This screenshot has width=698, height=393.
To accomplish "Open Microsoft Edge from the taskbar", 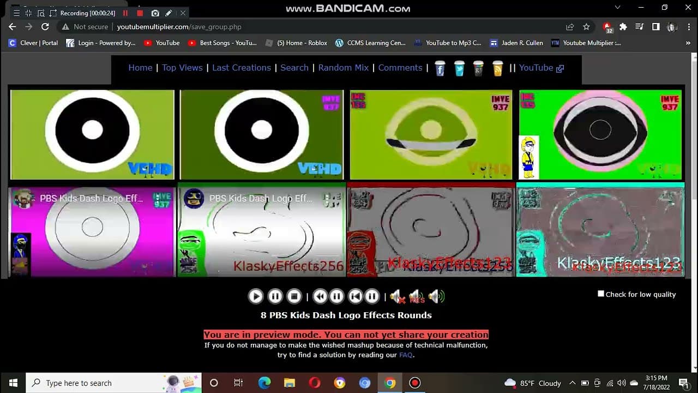I will (x=264, y=383).
